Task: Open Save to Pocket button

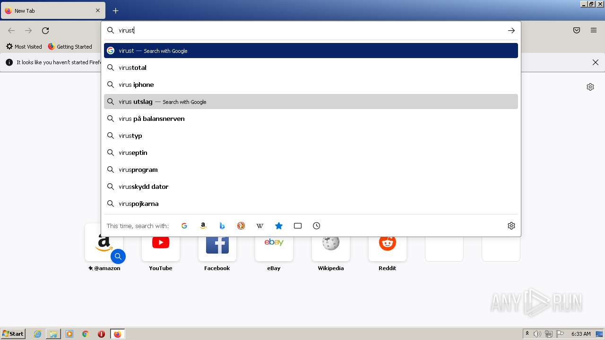Action: [x=577, y=30]
